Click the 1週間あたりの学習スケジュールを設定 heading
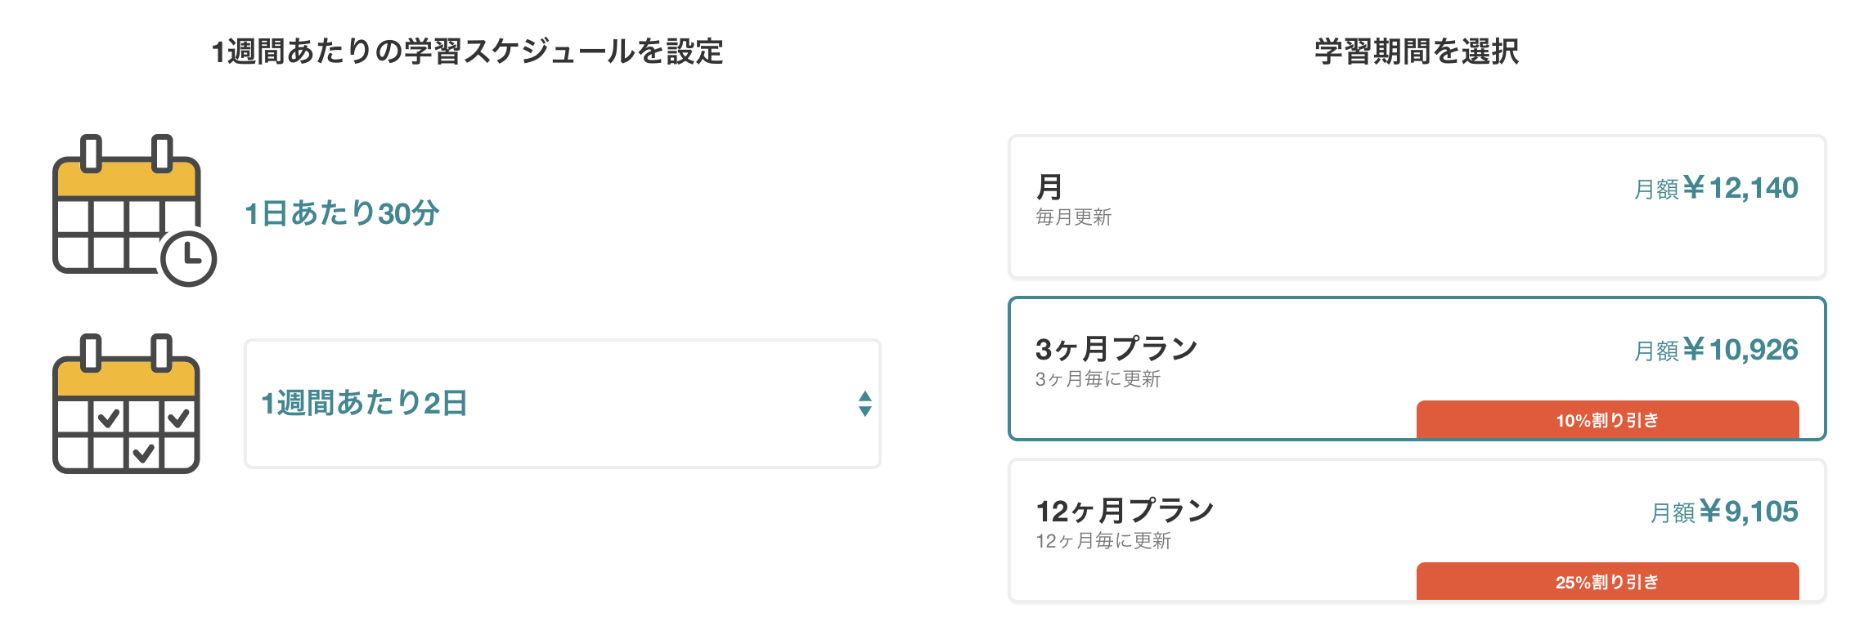Image resolution: width=1855 pixels, height=626 pixels. [467, 51]
